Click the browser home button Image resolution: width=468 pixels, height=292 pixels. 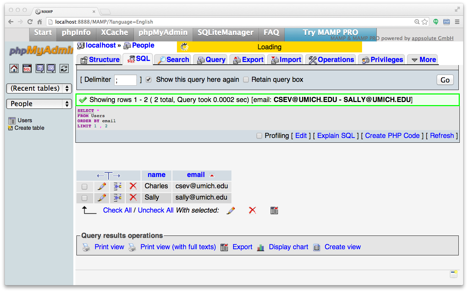39,22
